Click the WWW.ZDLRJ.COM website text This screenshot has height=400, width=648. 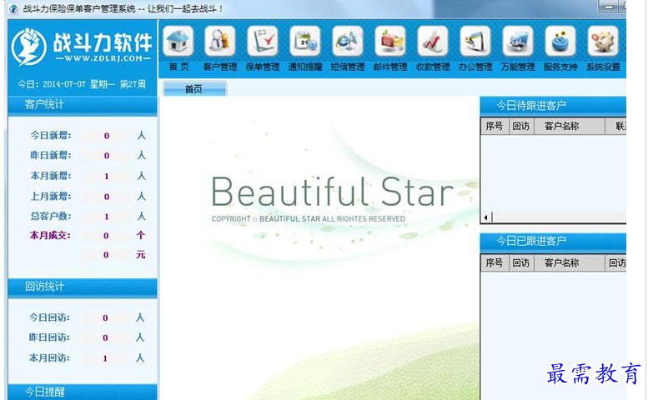103,58
